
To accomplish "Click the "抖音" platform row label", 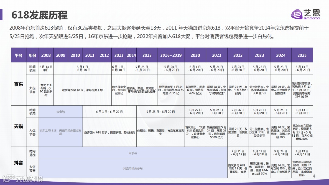I will click(x=19, y=162).
